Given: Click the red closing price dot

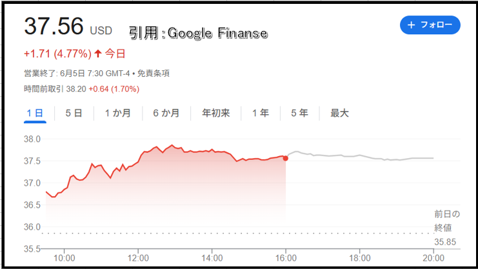Looking at the screenshot, I should coord(285,158).
